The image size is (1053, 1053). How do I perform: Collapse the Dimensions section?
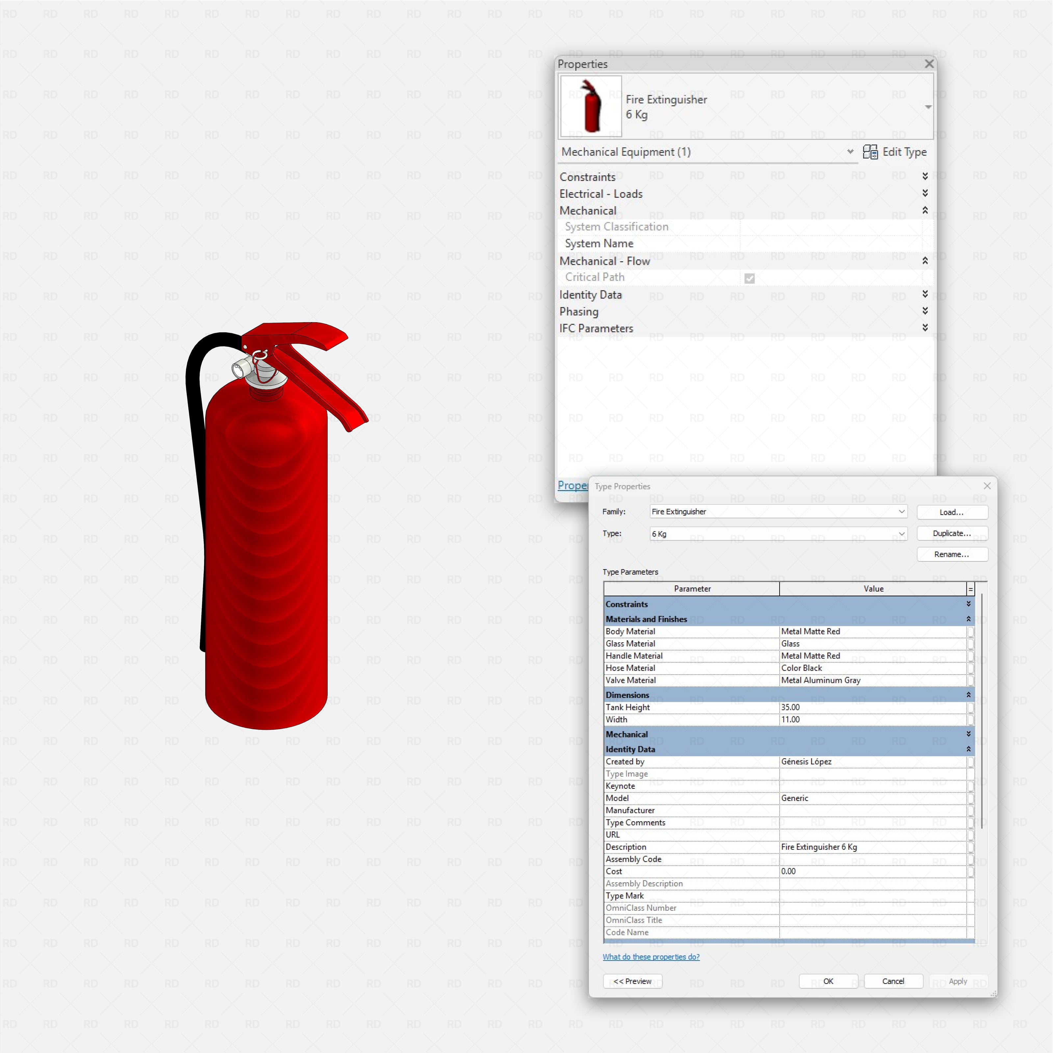(x=968, y=695)
